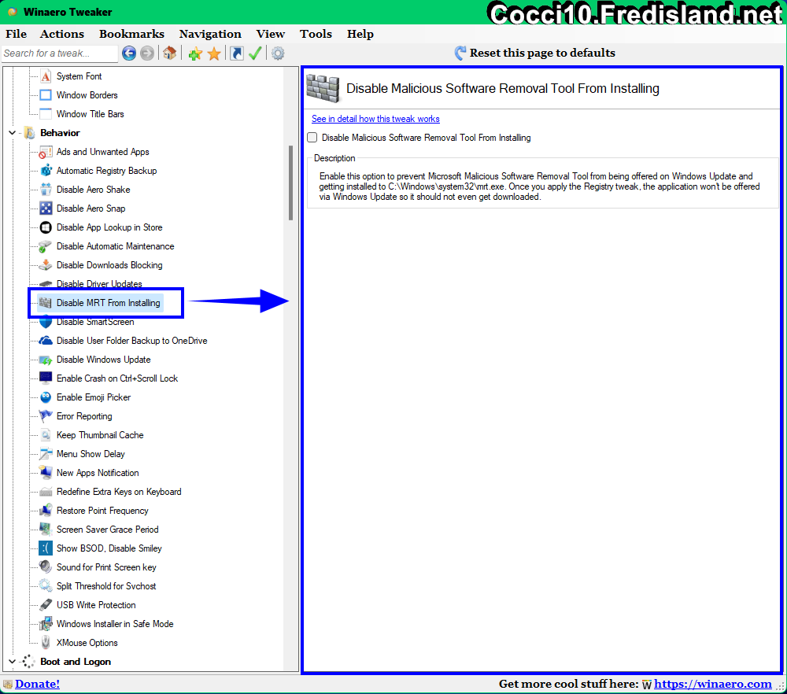Open the Tools menu
Viewport: 787px width, 694px height.
click(x=316, y=34)
